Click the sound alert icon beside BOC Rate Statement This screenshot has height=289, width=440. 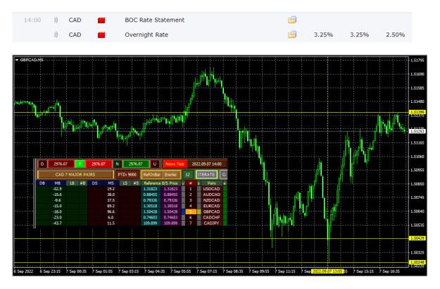56,20
